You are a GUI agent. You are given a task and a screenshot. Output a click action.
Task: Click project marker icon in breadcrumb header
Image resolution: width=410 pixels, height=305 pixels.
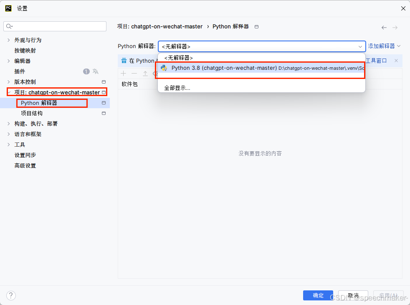click(256, 27)
